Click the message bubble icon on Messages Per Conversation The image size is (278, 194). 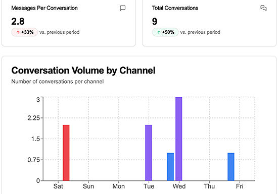tap(123, 8)
